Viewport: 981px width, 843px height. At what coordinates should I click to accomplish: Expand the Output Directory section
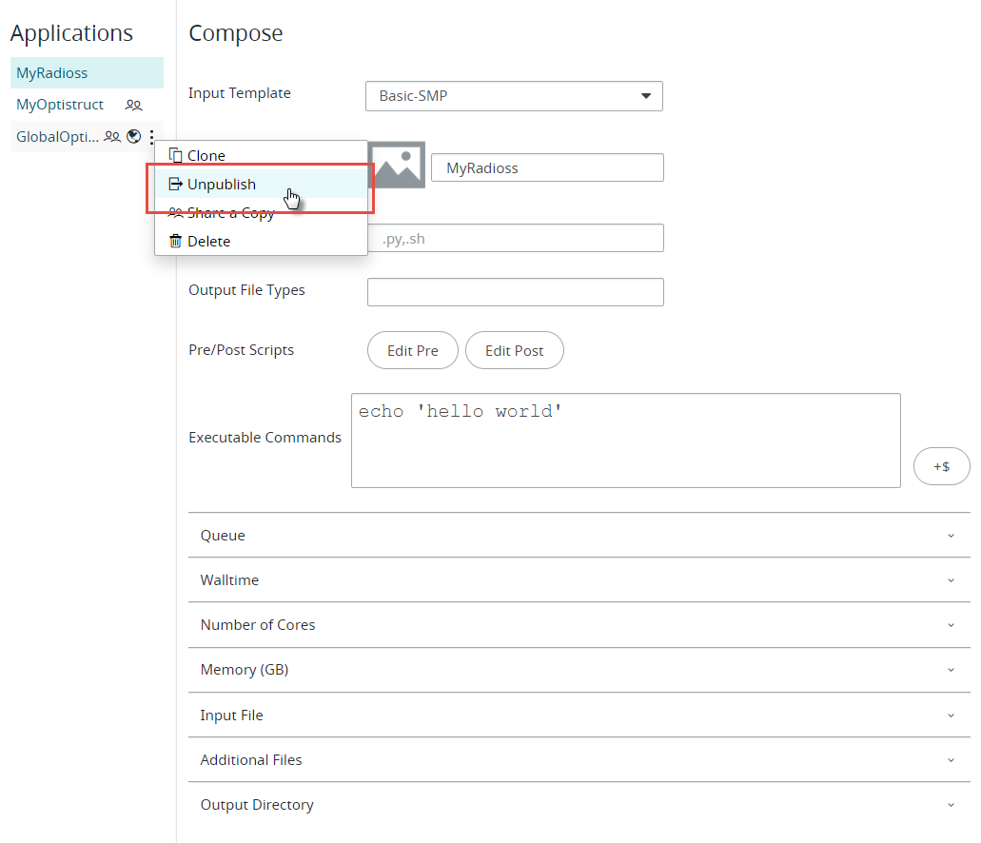pyautogui.click(x=579, y=805)
